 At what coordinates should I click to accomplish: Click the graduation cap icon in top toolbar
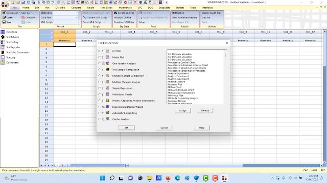141,2
